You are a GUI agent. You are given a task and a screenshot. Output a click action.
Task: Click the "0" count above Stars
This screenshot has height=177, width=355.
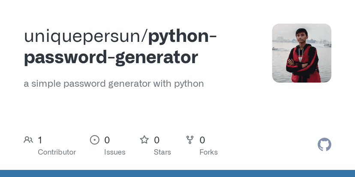point(157,140)
